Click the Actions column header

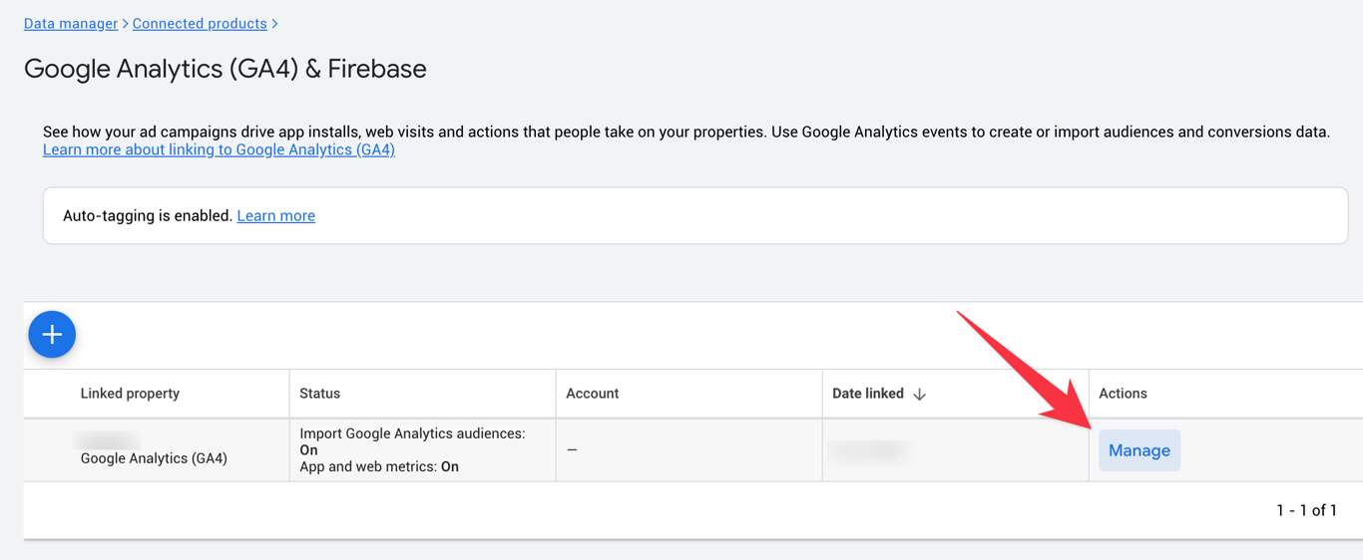point(1123,394)
